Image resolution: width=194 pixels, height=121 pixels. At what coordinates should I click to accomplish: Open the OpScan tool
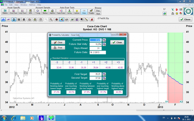pos(77,12)
